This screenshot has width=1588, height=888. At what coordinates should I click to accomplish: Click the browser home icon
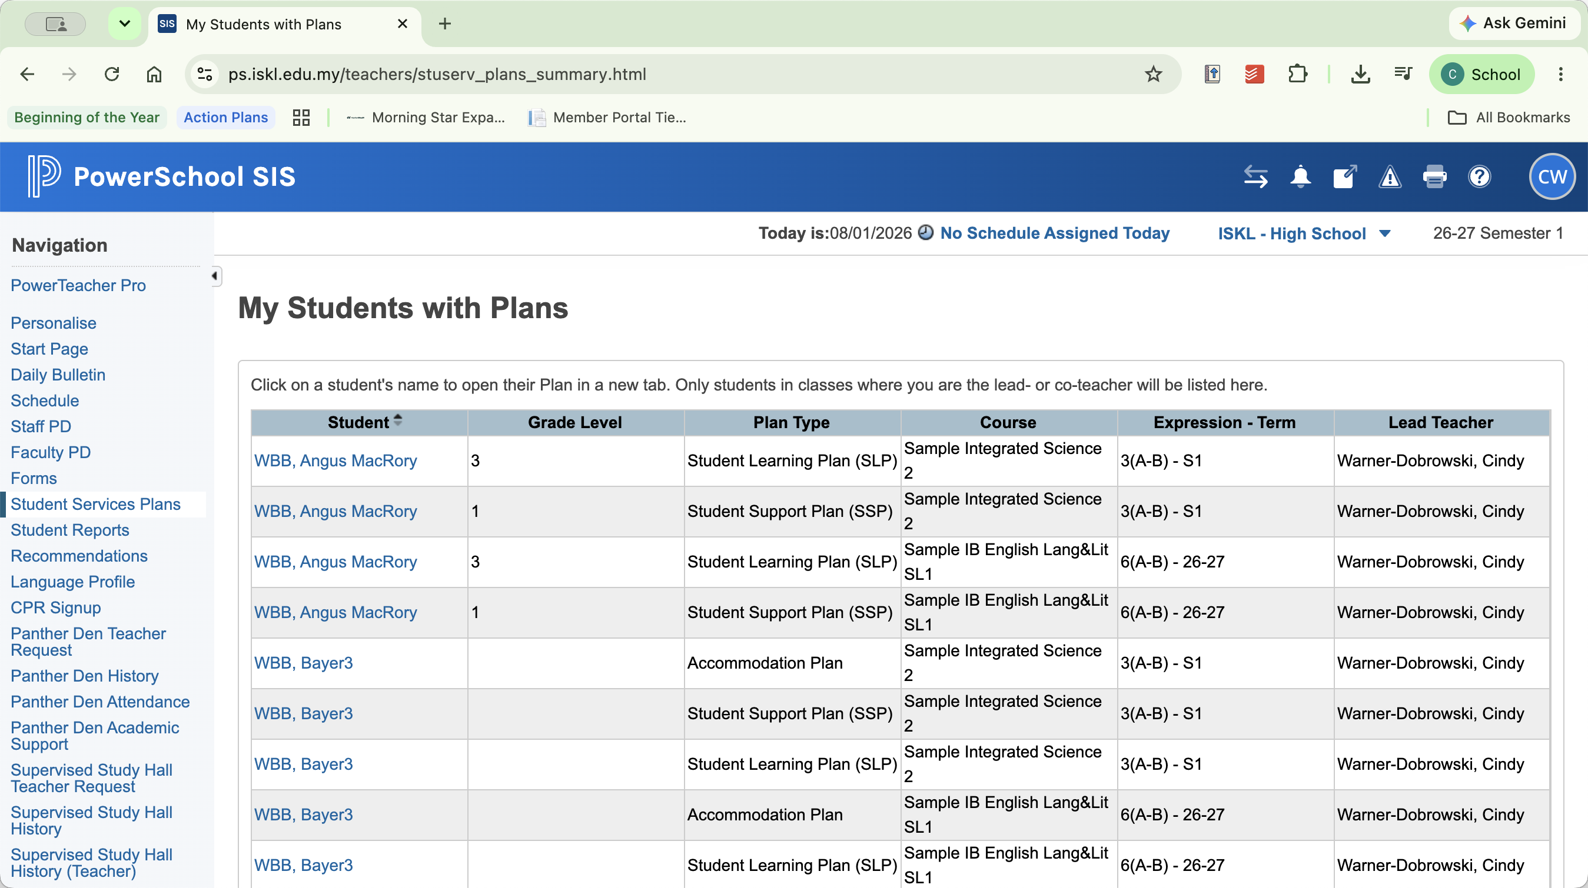click(x=154, y=75)
